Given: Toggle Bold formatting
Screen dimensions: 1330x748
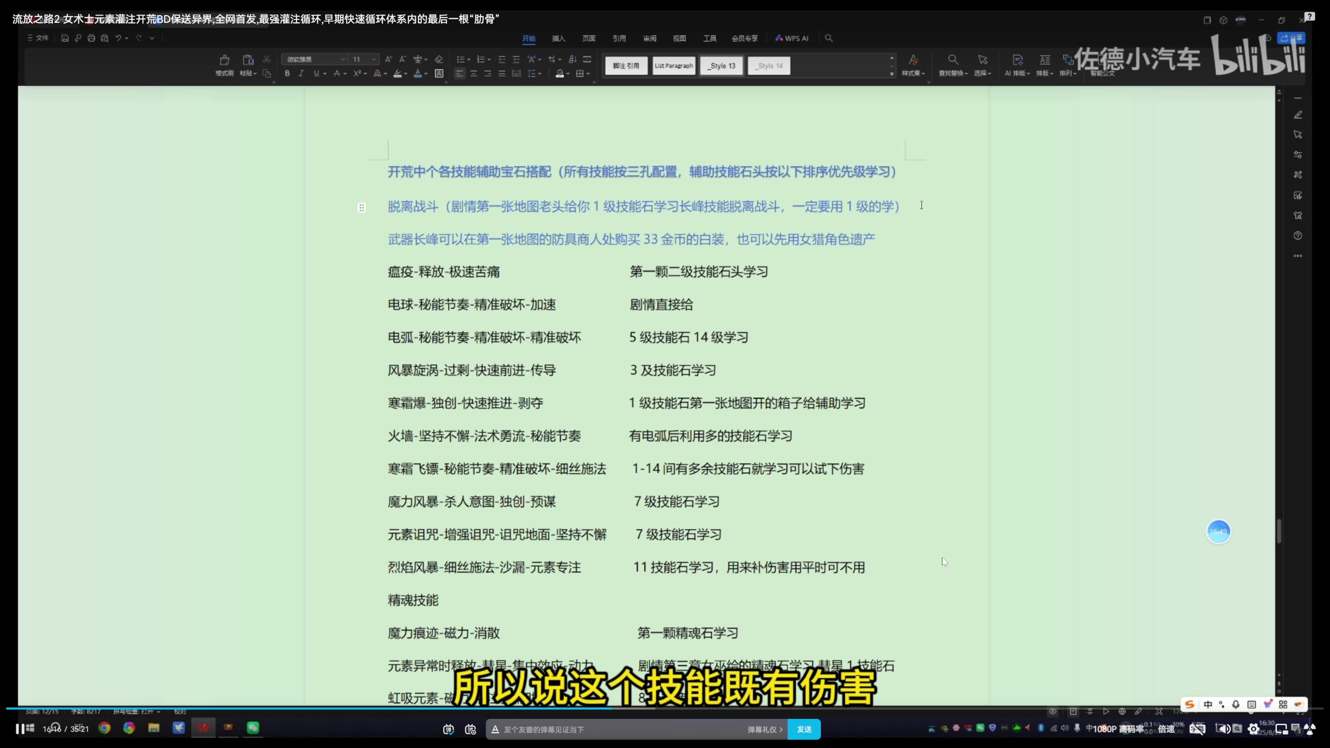Looking at the screenshot, I should pos(287,74).
